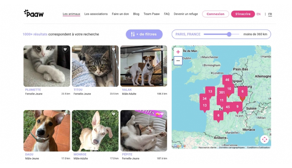Zoom in on the map
Image resolution: width=292 pixels, height=168 pixels.
[x=178, y=52]
